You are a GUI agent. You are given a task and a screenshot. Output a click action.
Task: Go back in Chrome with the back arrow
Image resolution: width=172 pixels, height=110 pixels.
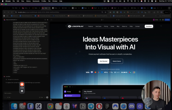5,12
